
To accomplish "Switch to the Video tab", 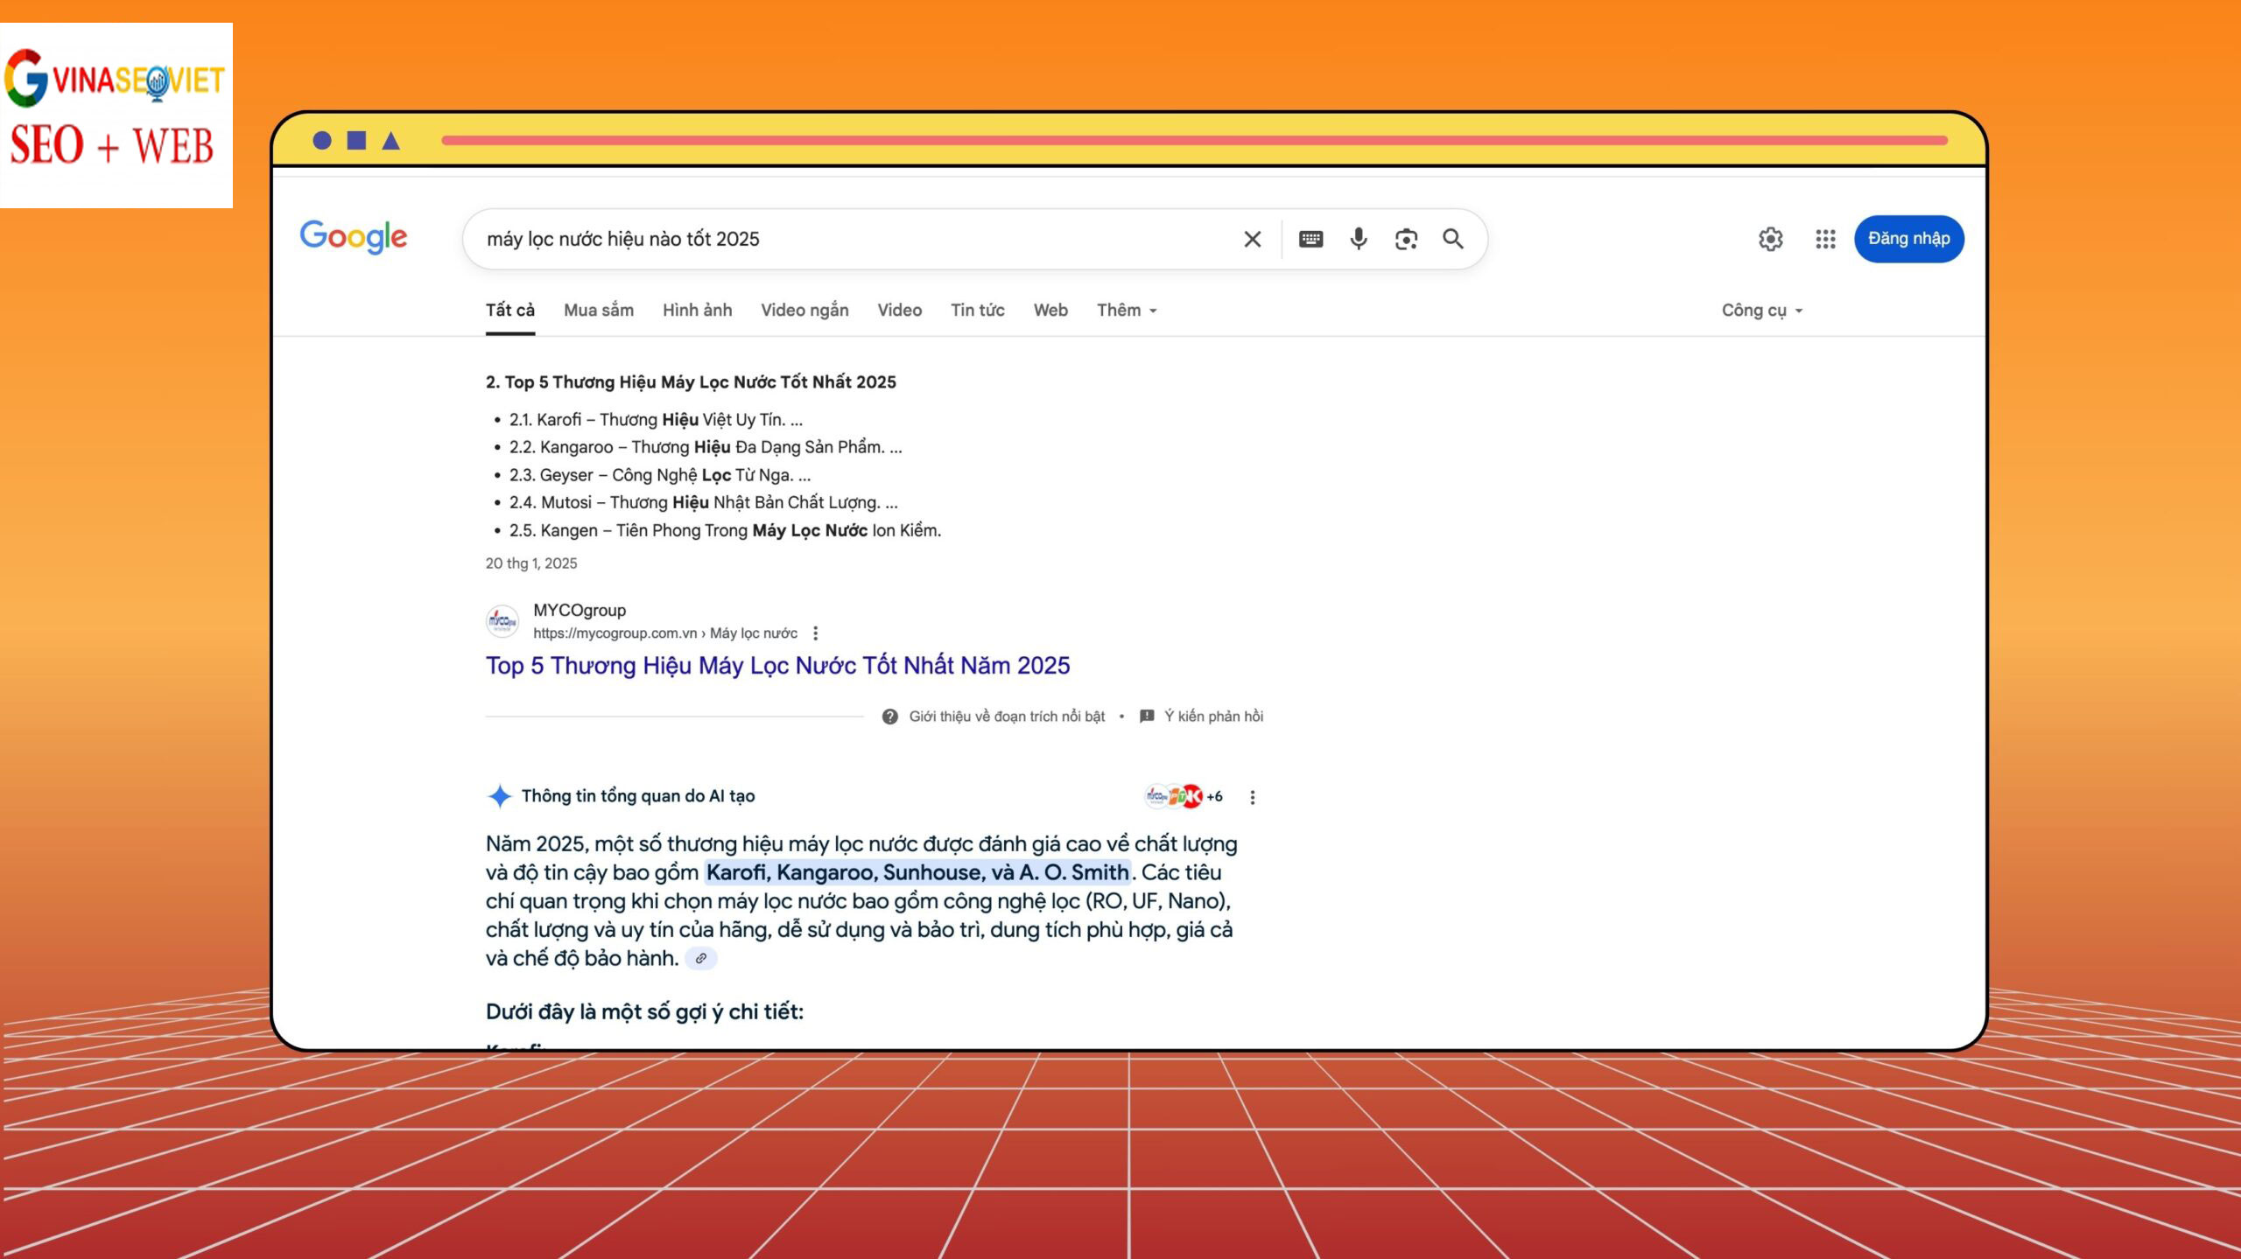I will [900, 310].
